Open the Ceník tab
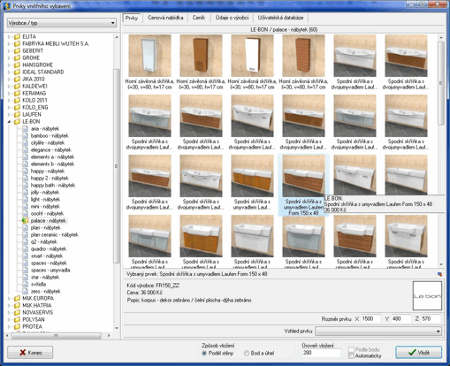The width and height of the screenshot is (450, 366). coord(199,18)
